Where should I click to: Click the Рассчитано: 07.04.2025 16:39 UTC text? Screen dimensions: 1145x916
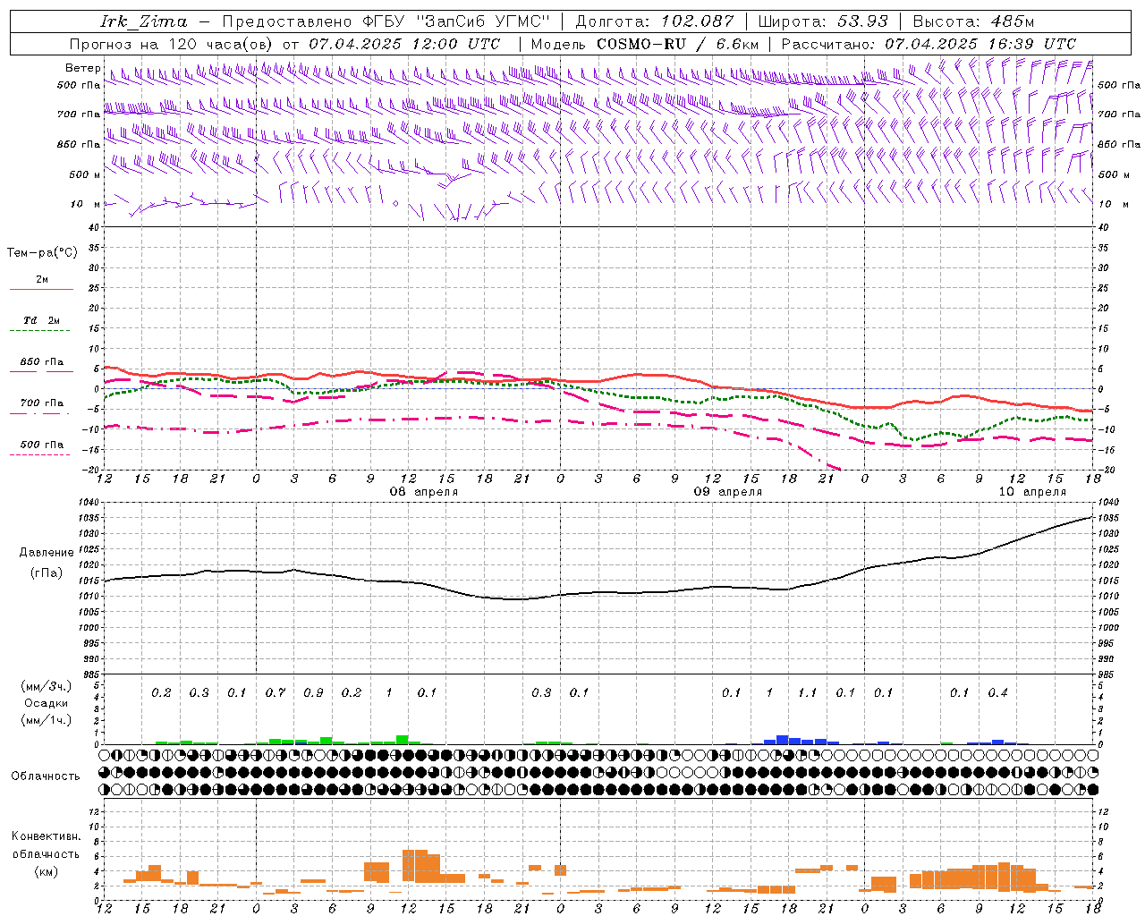coord(929,44)
